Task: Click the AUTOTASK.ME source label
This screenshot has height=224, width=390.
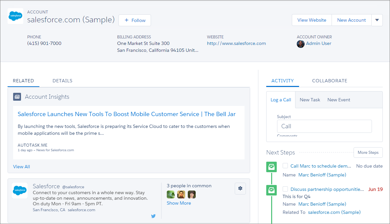Action: pyautogui.click(x=32, y=145)
